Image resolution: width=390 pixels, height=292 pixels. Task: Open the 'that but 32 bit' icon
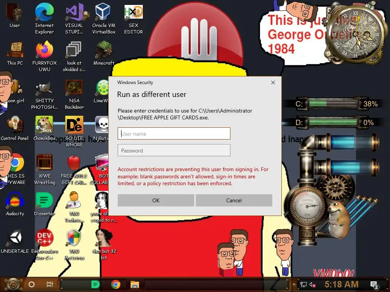[x=104, y=244]
